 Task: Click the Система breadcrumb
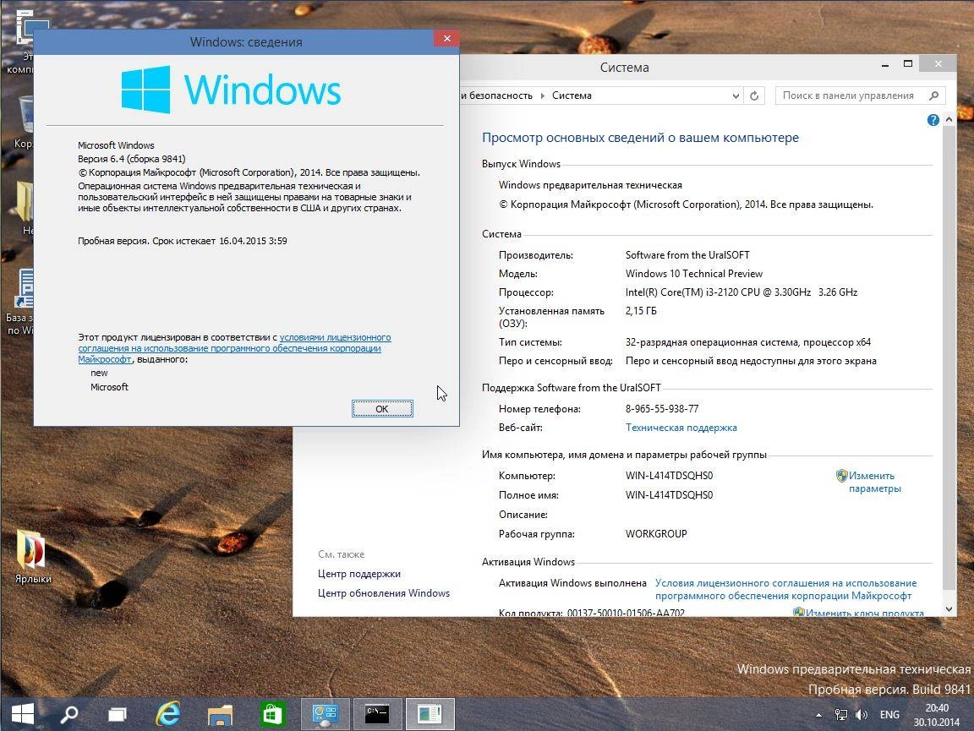point(572,95)
